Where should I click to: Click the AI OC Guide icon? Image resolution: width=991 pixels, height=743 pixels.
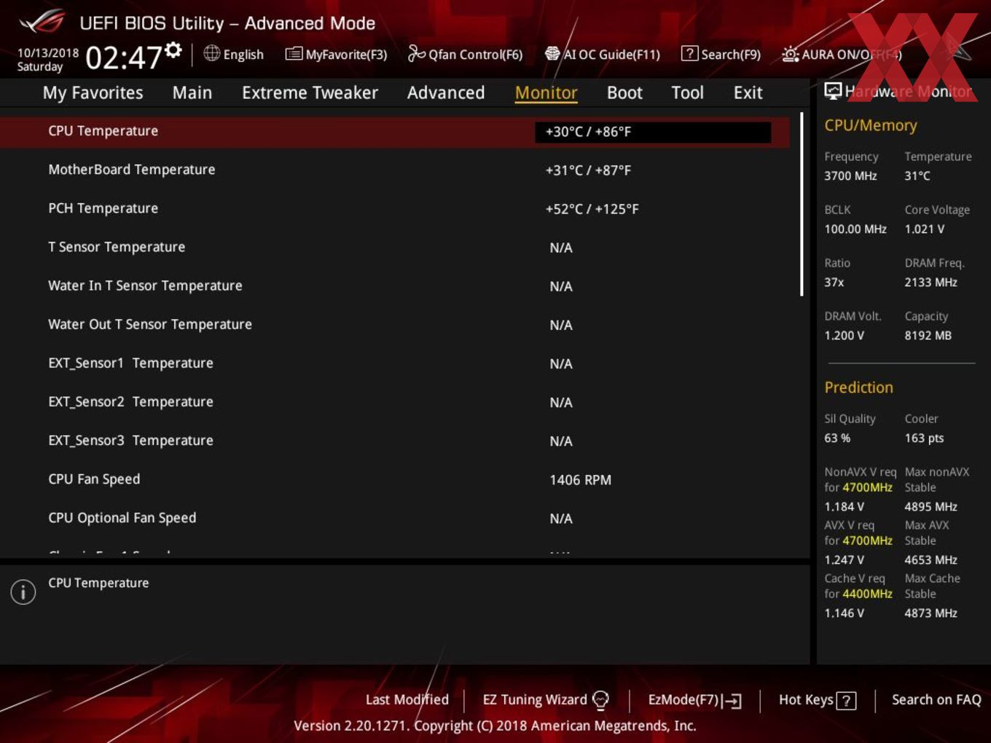point(552,54)
